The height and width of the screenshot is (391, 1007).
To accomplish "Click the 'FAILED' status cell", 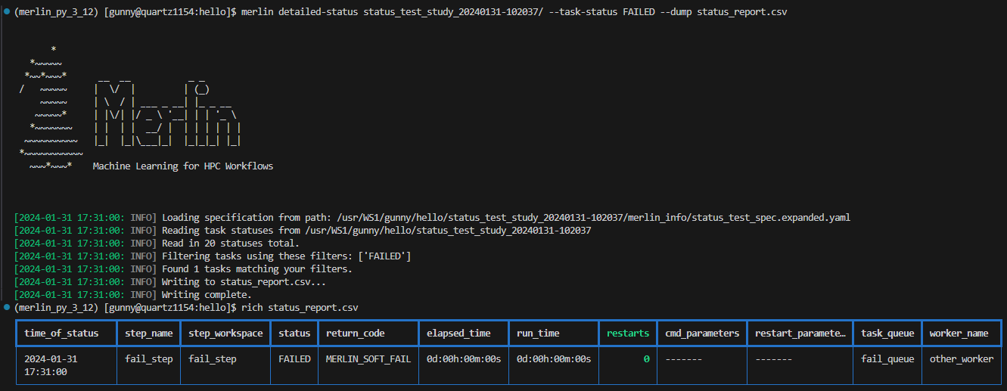I will pyautogui.click(x=294, y=359).
